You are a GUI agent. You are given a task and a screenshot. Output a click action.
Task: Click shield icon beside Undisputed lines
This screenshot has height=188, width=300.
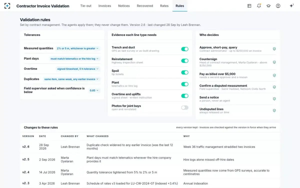(x=274, y=111)
